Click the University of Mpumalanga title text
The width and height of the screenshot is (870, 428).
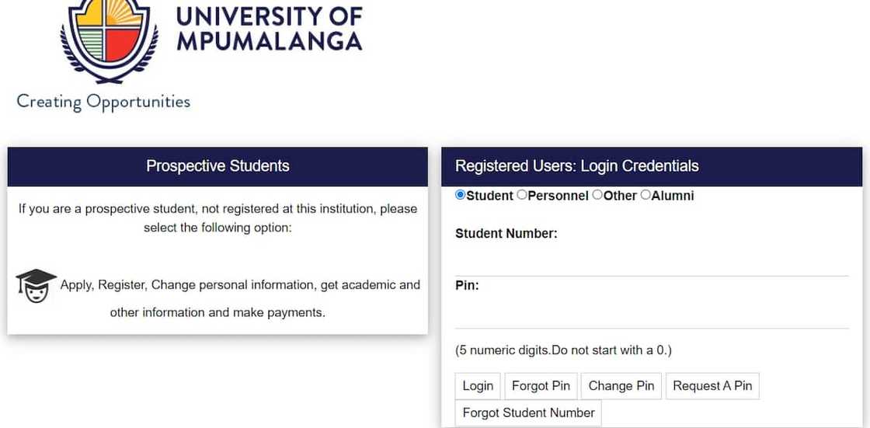point(269,28)
